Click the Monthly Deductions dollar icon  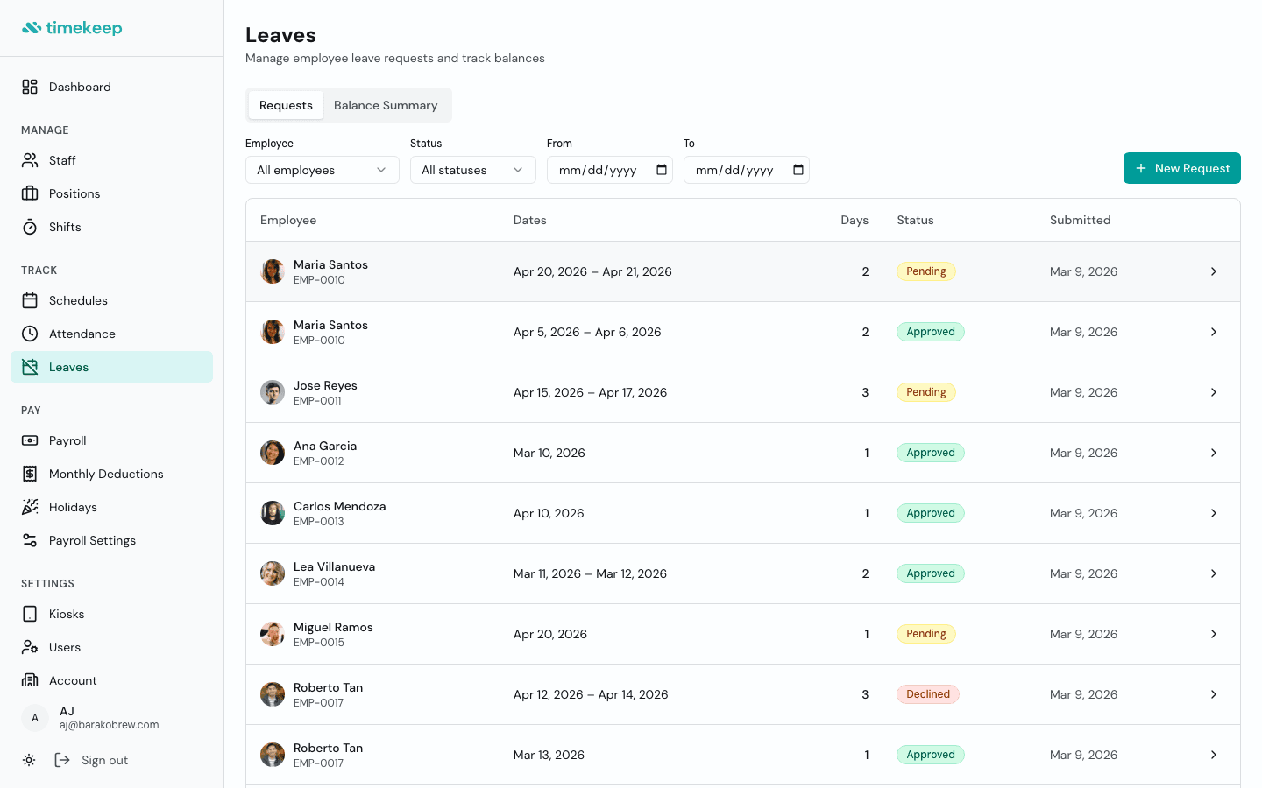coord(28,474)
